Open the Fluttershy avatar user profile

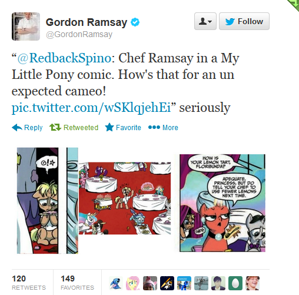click(133, 283)
